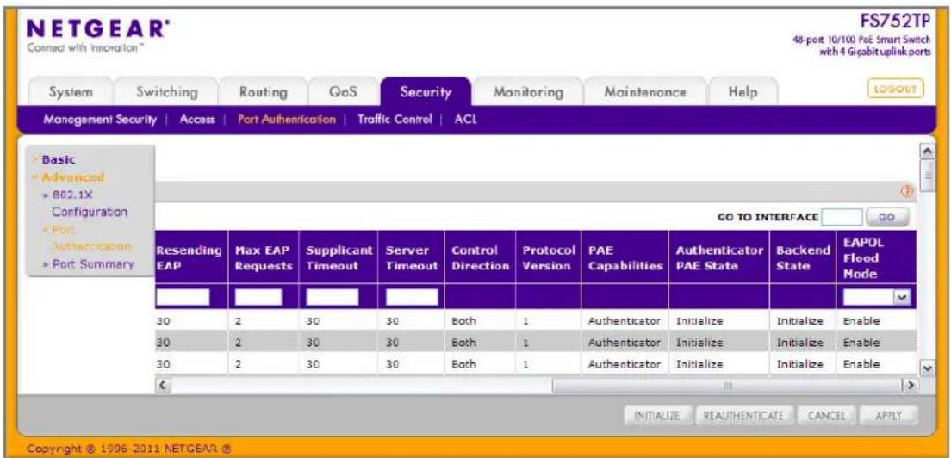Click the GO TO INTERFACE input field
The image size is (951, 458).
pos(841,216)
